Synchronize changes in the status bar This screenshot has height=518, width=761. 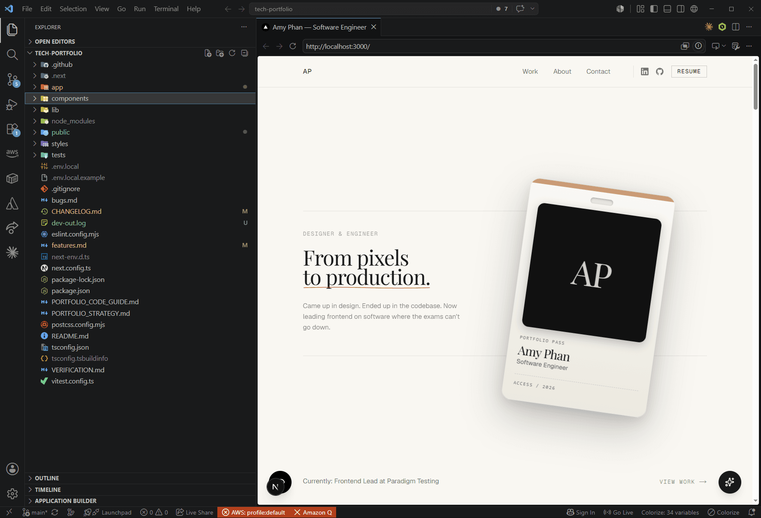(x=55, y=512)
